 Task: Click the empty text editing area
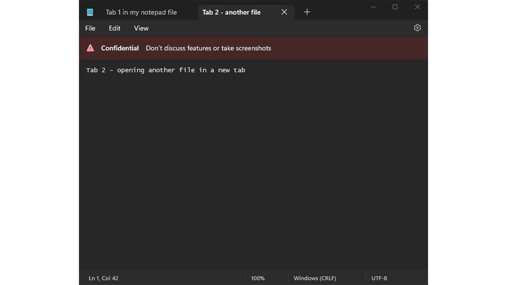253,169
